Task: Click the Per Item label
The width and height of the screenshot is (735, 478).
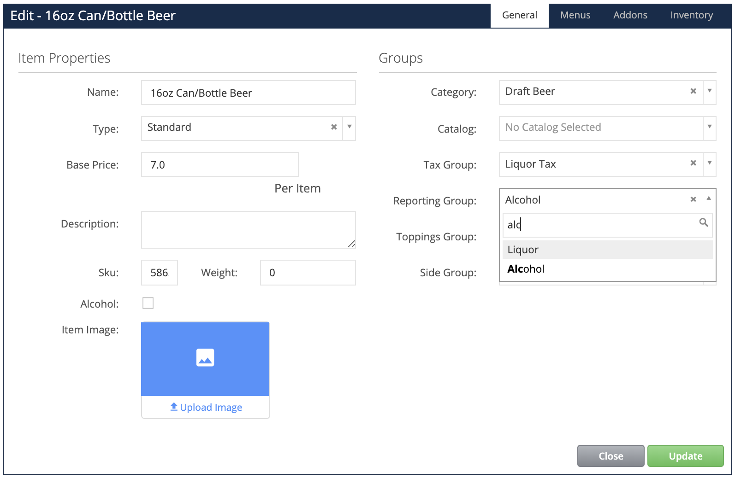Action: tap(297, 188)
